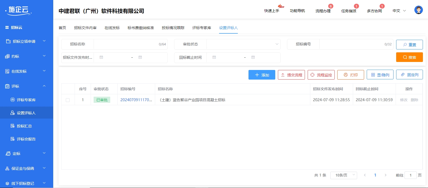428x188 pixels.
Task: Switch to the 评标专家库 tab
Action: tap(202, 28)
